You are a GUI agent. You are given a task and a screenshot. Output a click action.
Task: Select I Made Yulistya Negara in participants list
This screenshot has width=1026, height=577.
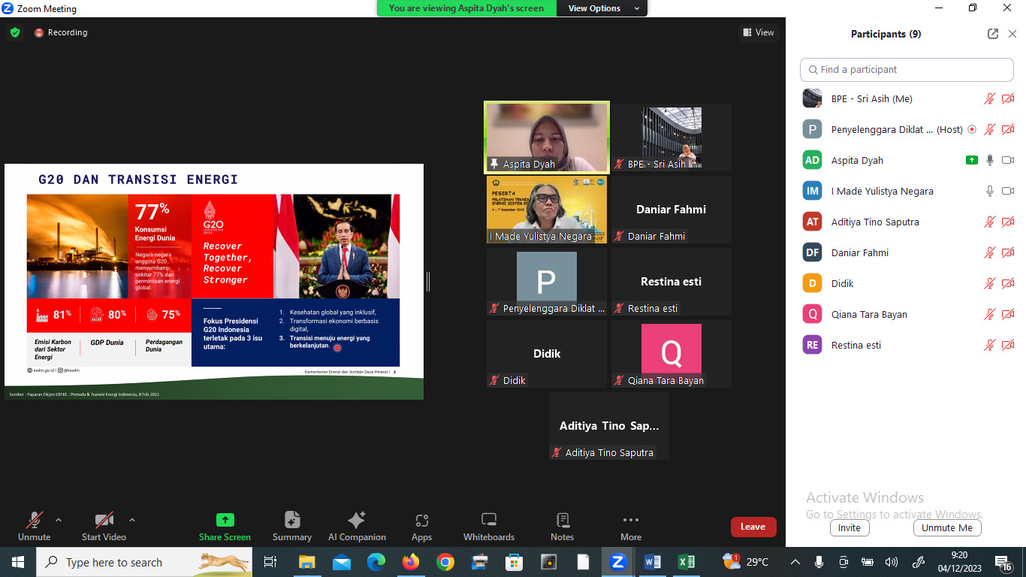pos(908,191)
